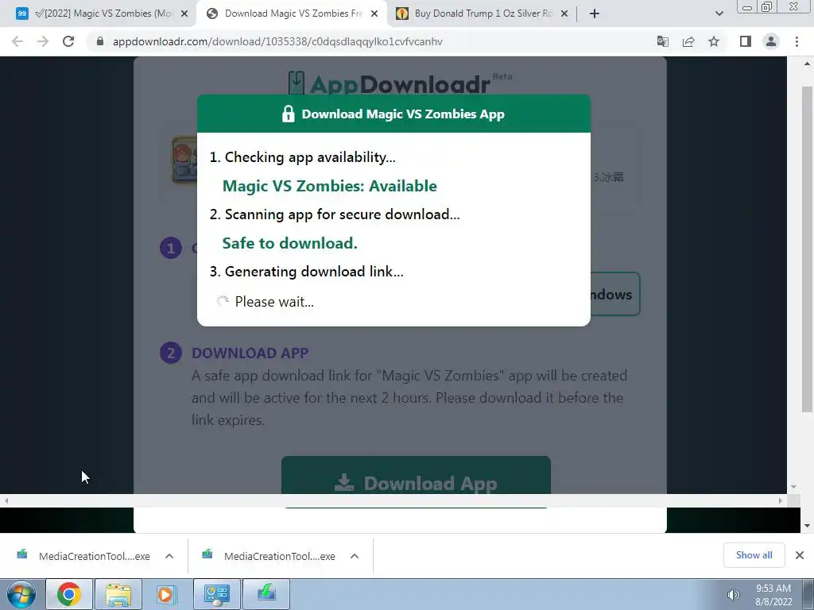Click the URL in the address bar

[277, 41]
